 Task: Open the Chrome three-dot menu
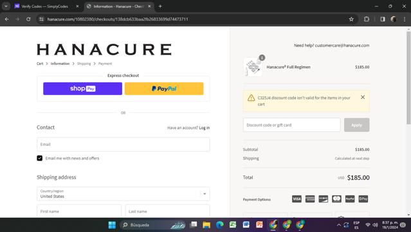point(405,19)
